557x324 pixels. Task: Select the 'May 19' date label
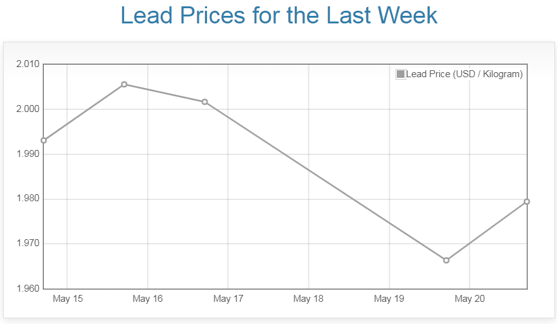[x=389, y=299]
